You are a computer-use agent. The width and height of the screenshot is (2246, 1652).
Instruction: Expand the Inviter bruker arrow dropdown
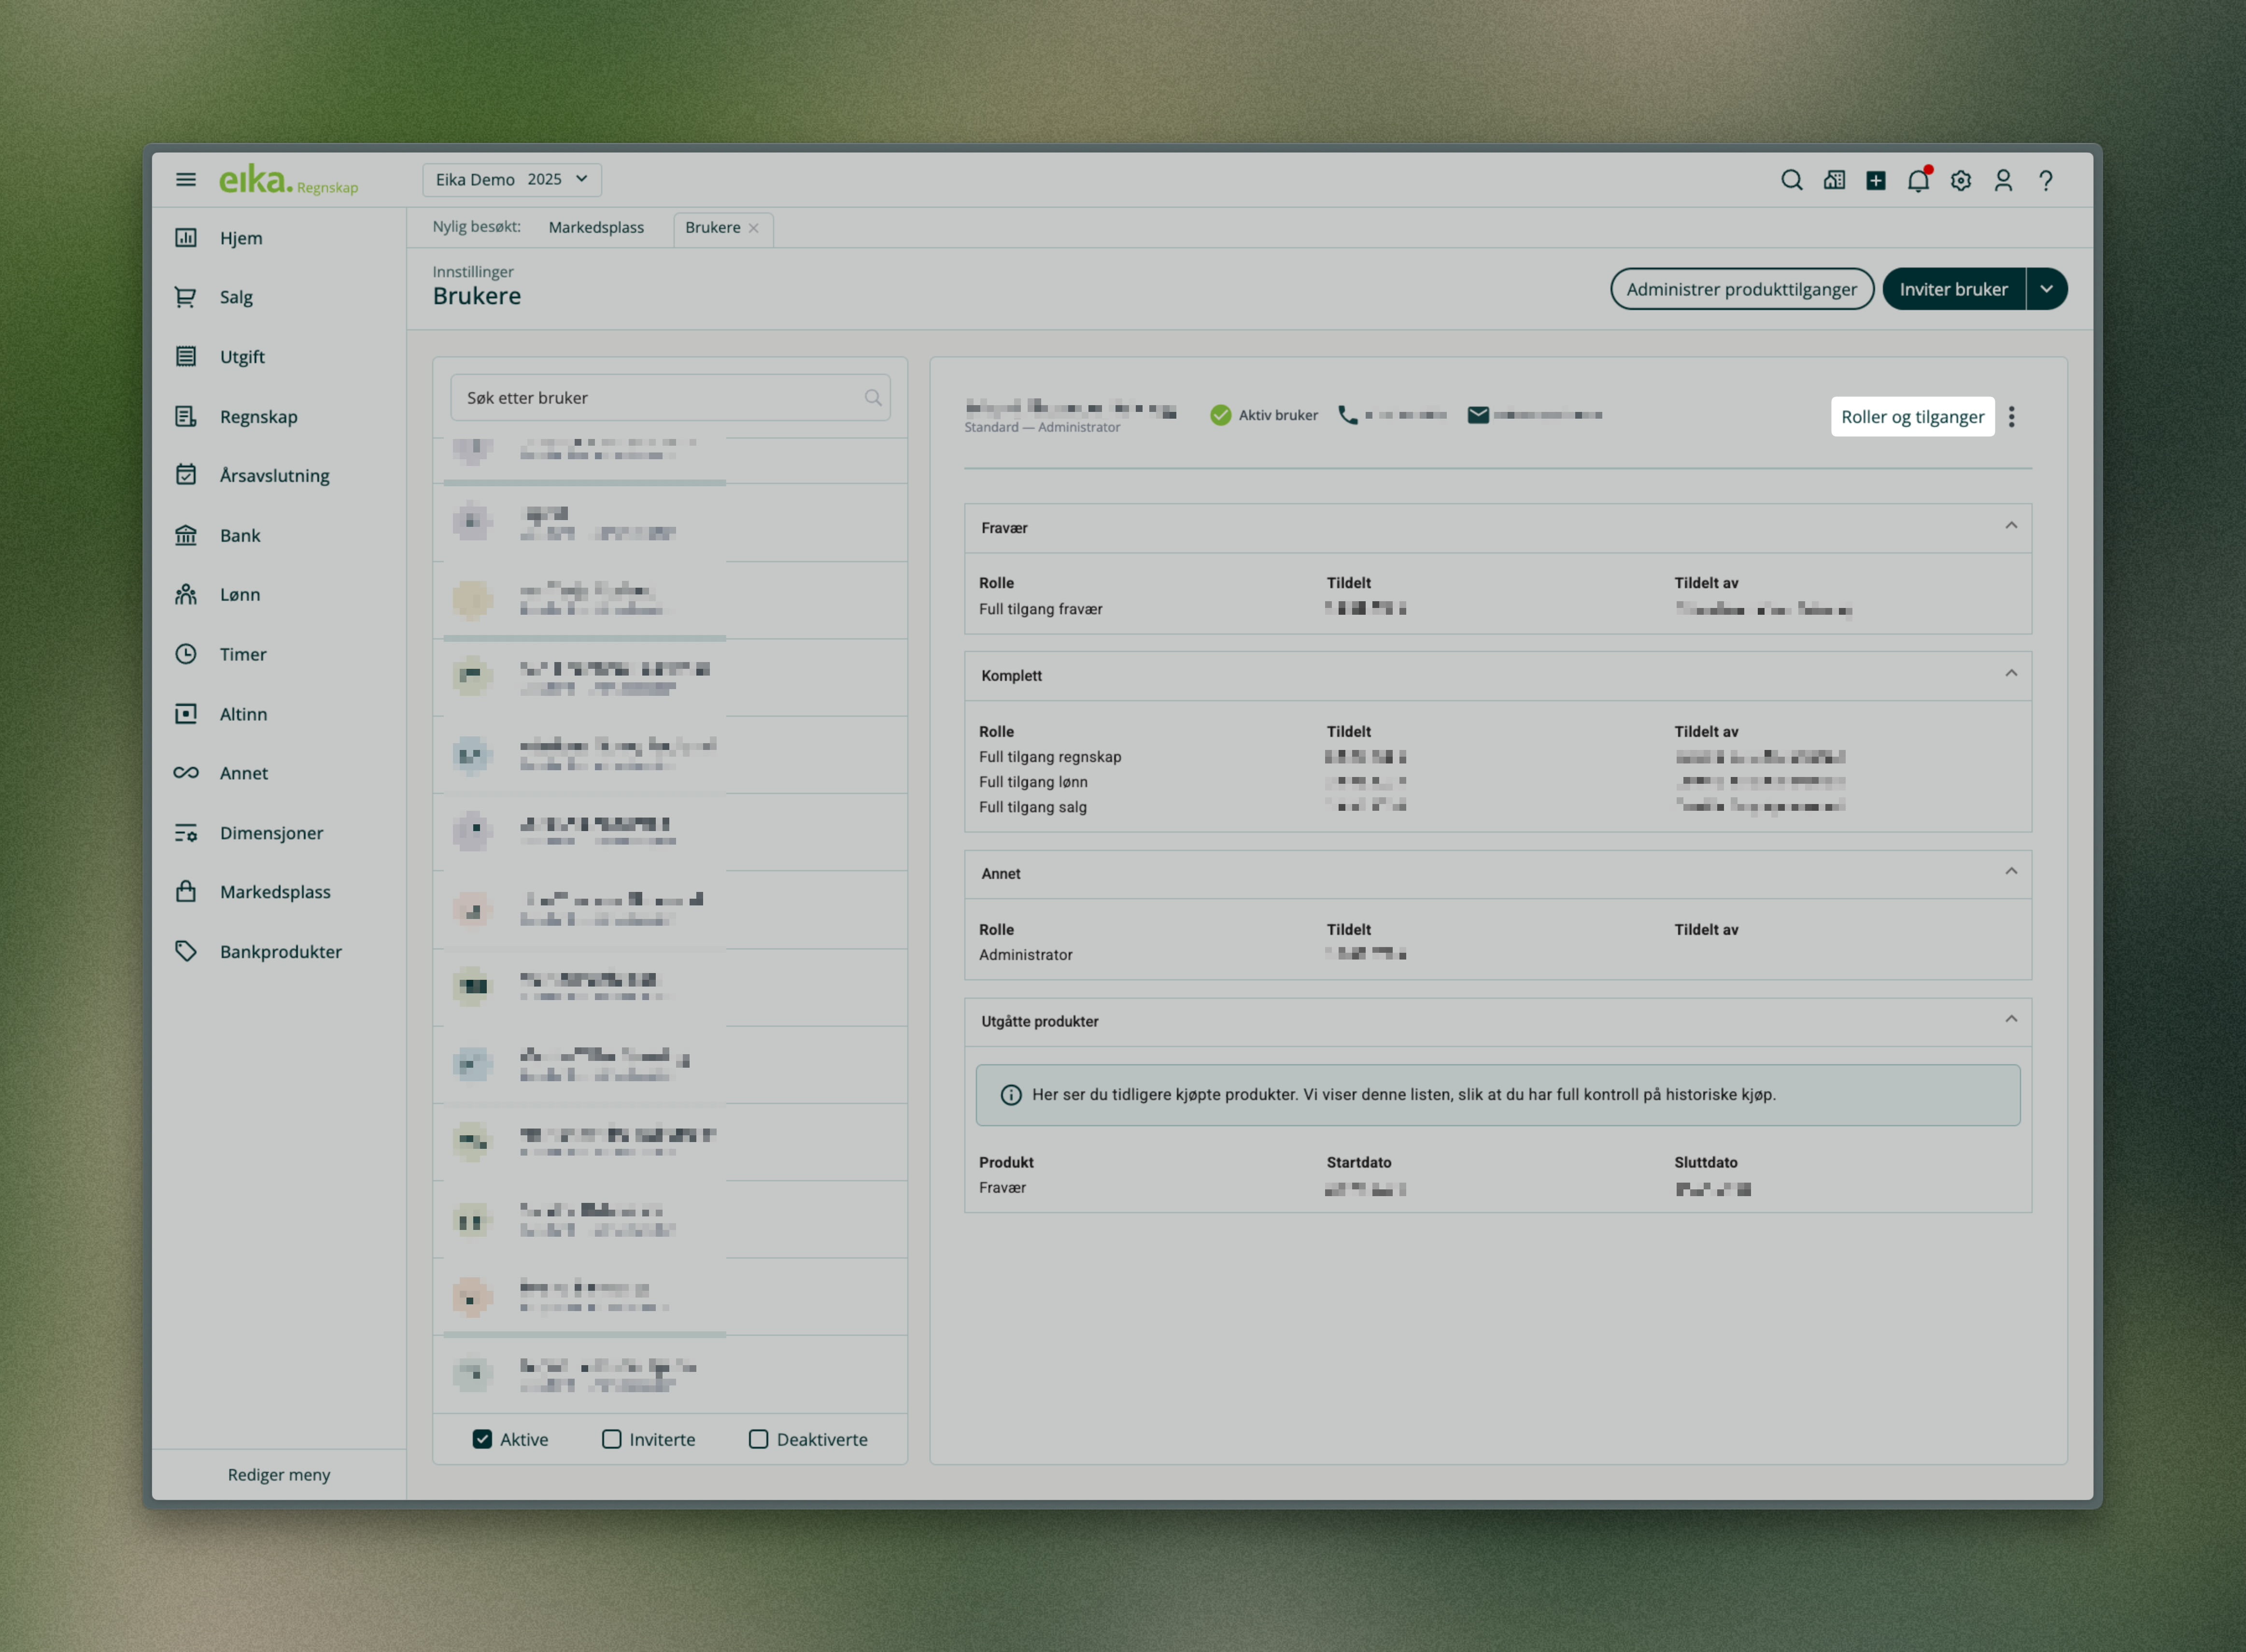(x=2046, y=289)
